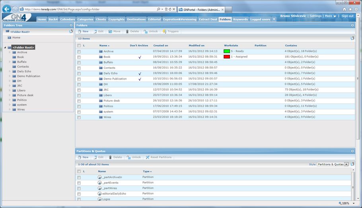
Task: Refresh the Partitions & Quotas list
Action: 352,164
